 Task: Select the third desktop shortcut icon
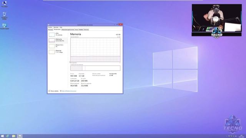(x=4, y=26)
